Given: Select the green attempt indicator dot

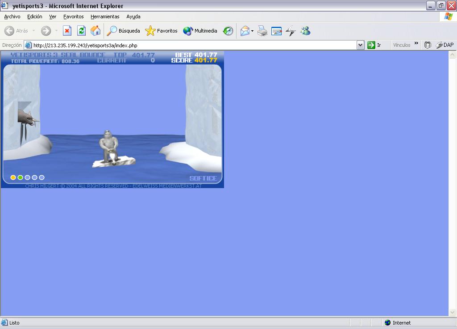Looking at the screenshot, I should click(21, 177).
